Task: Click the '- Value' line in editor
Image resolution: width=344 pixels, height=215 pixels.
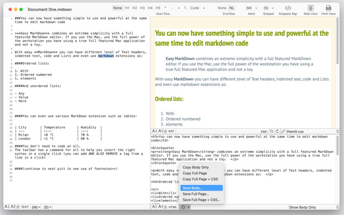Action: pyautogui.click(x=21, y=97)
